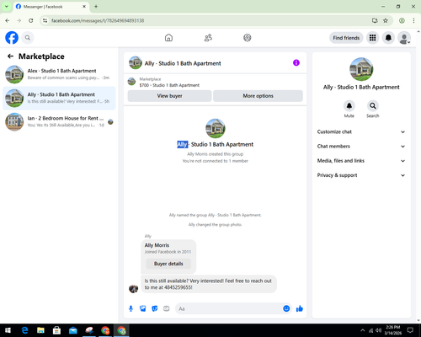
Task: Open the Facebook search magnifier
Action: click(28, 38)
